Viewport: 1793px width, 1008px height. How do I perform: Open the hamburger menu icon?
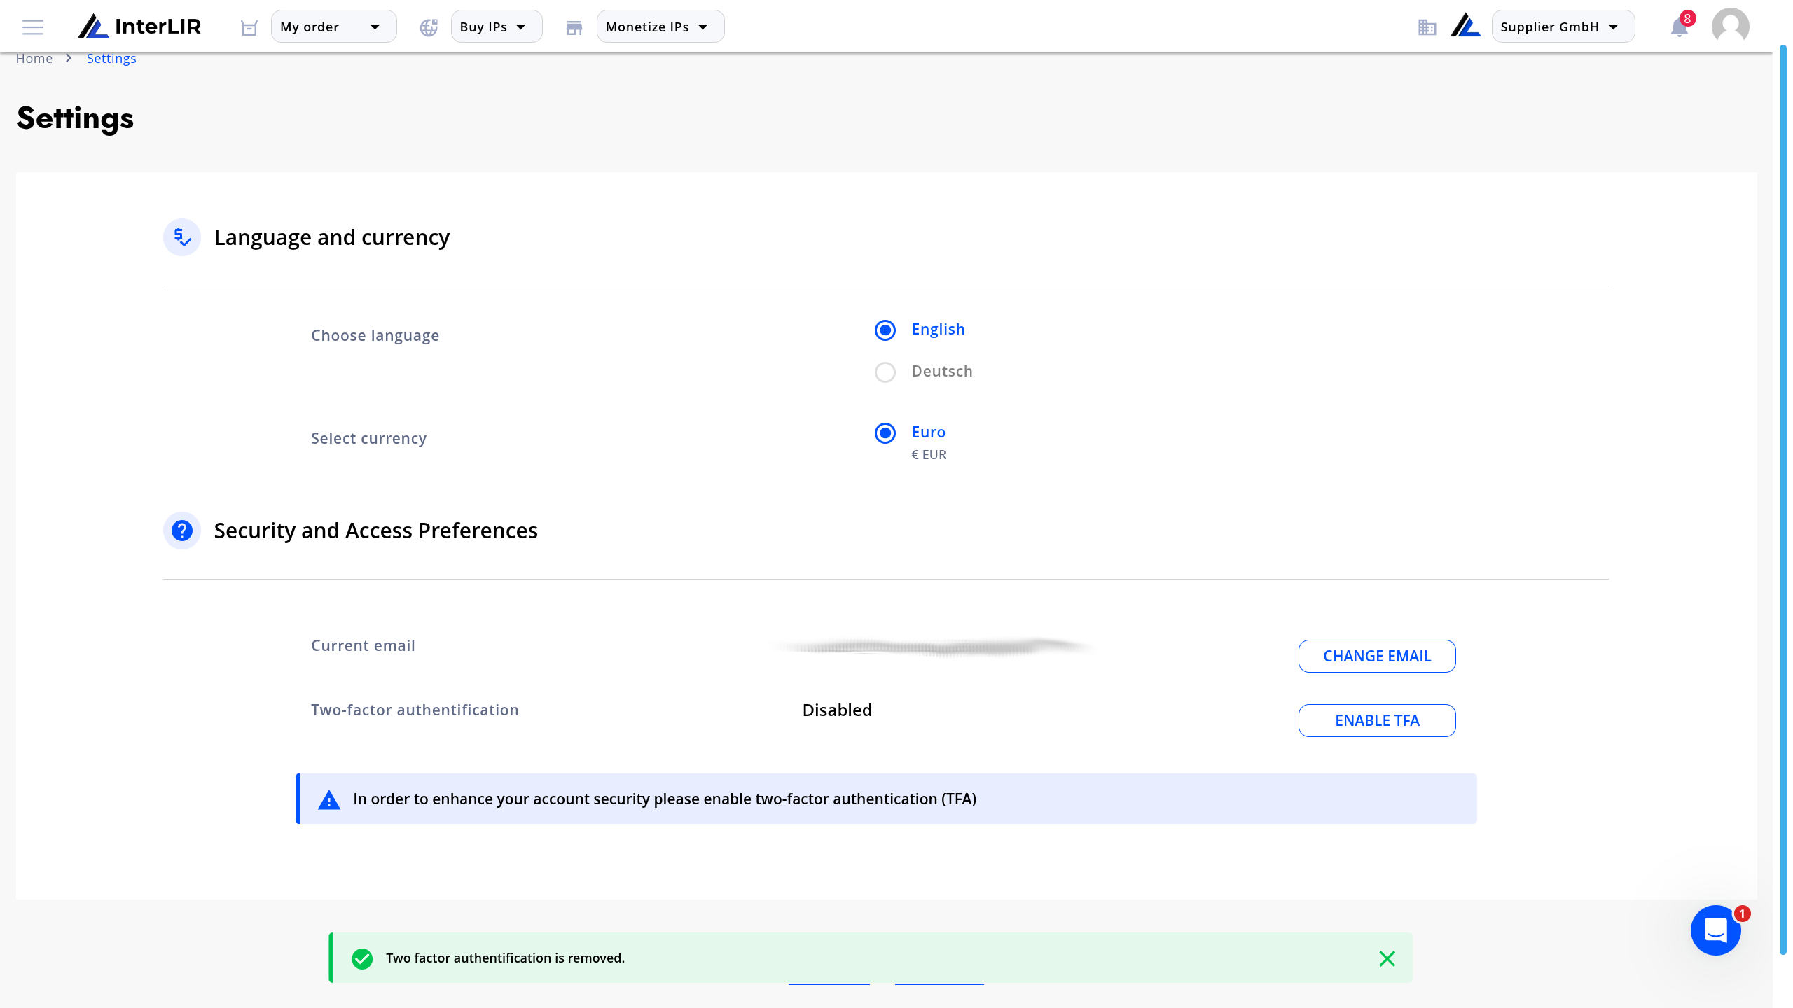click(x=33, y=27)
